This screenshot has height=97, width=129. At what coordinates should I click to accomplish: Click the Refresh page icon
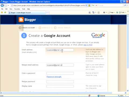click(x=93, y=5)
